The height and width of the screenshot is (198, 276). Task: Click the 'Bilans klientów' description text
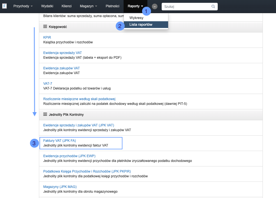point(84,16)
